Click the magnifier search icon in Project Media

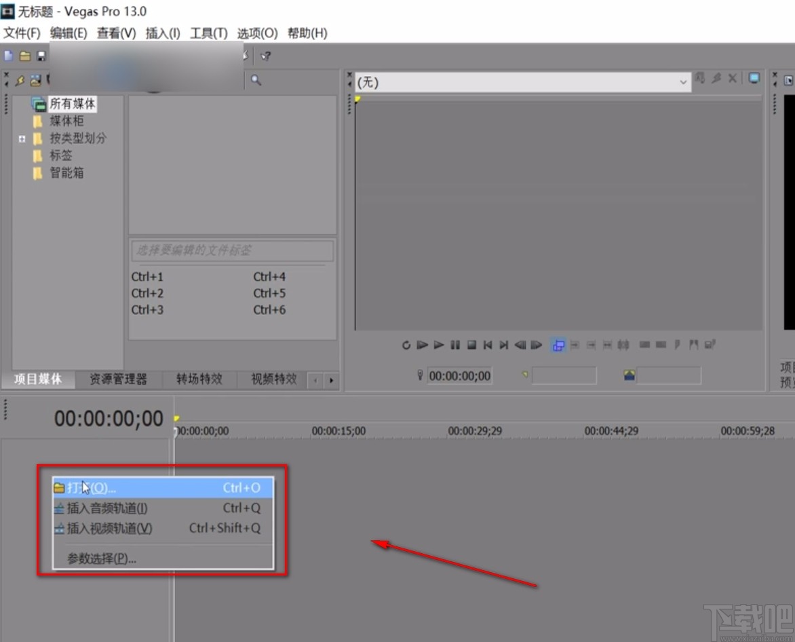click(256, 80)
